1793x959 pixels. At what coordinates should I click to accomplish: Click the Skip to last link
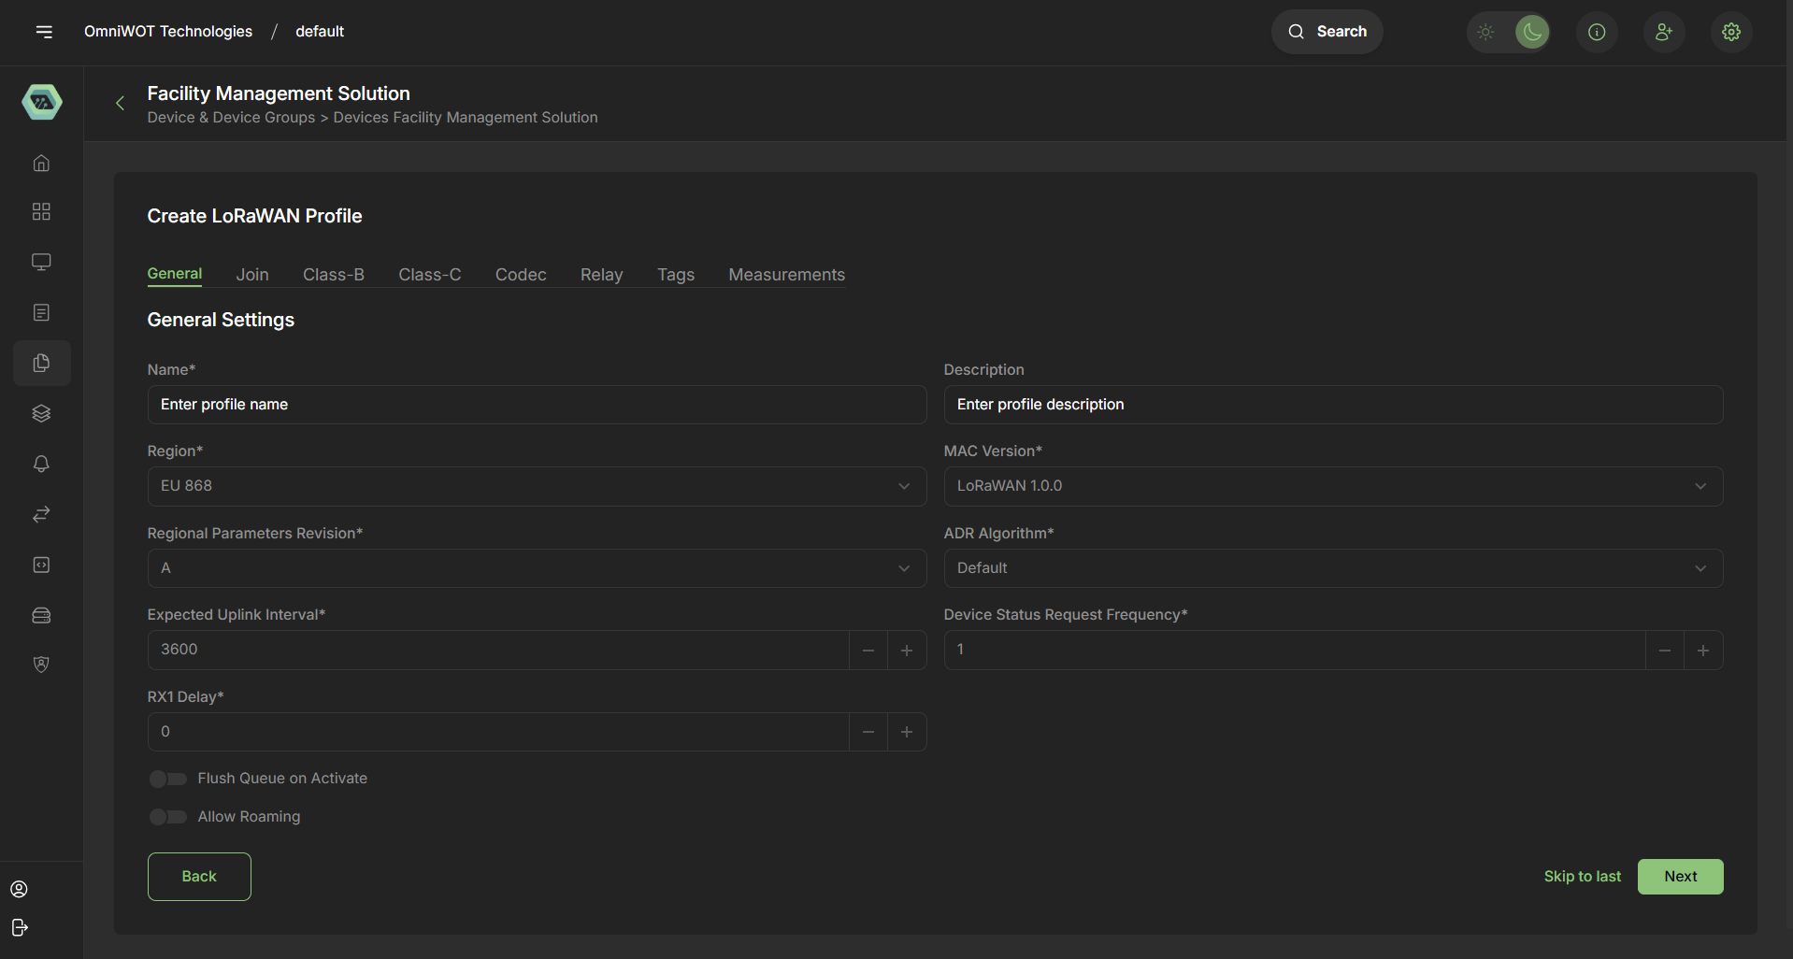point(1582,876)
